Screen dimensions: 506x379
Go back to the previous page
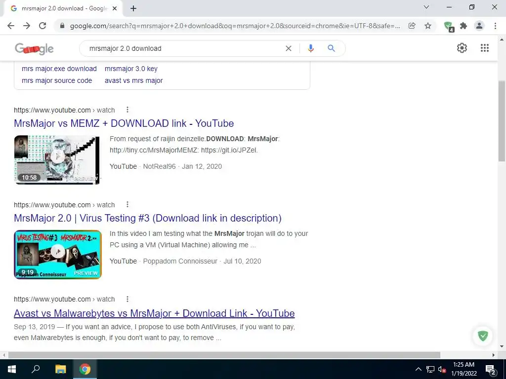[x=11, y=26]
